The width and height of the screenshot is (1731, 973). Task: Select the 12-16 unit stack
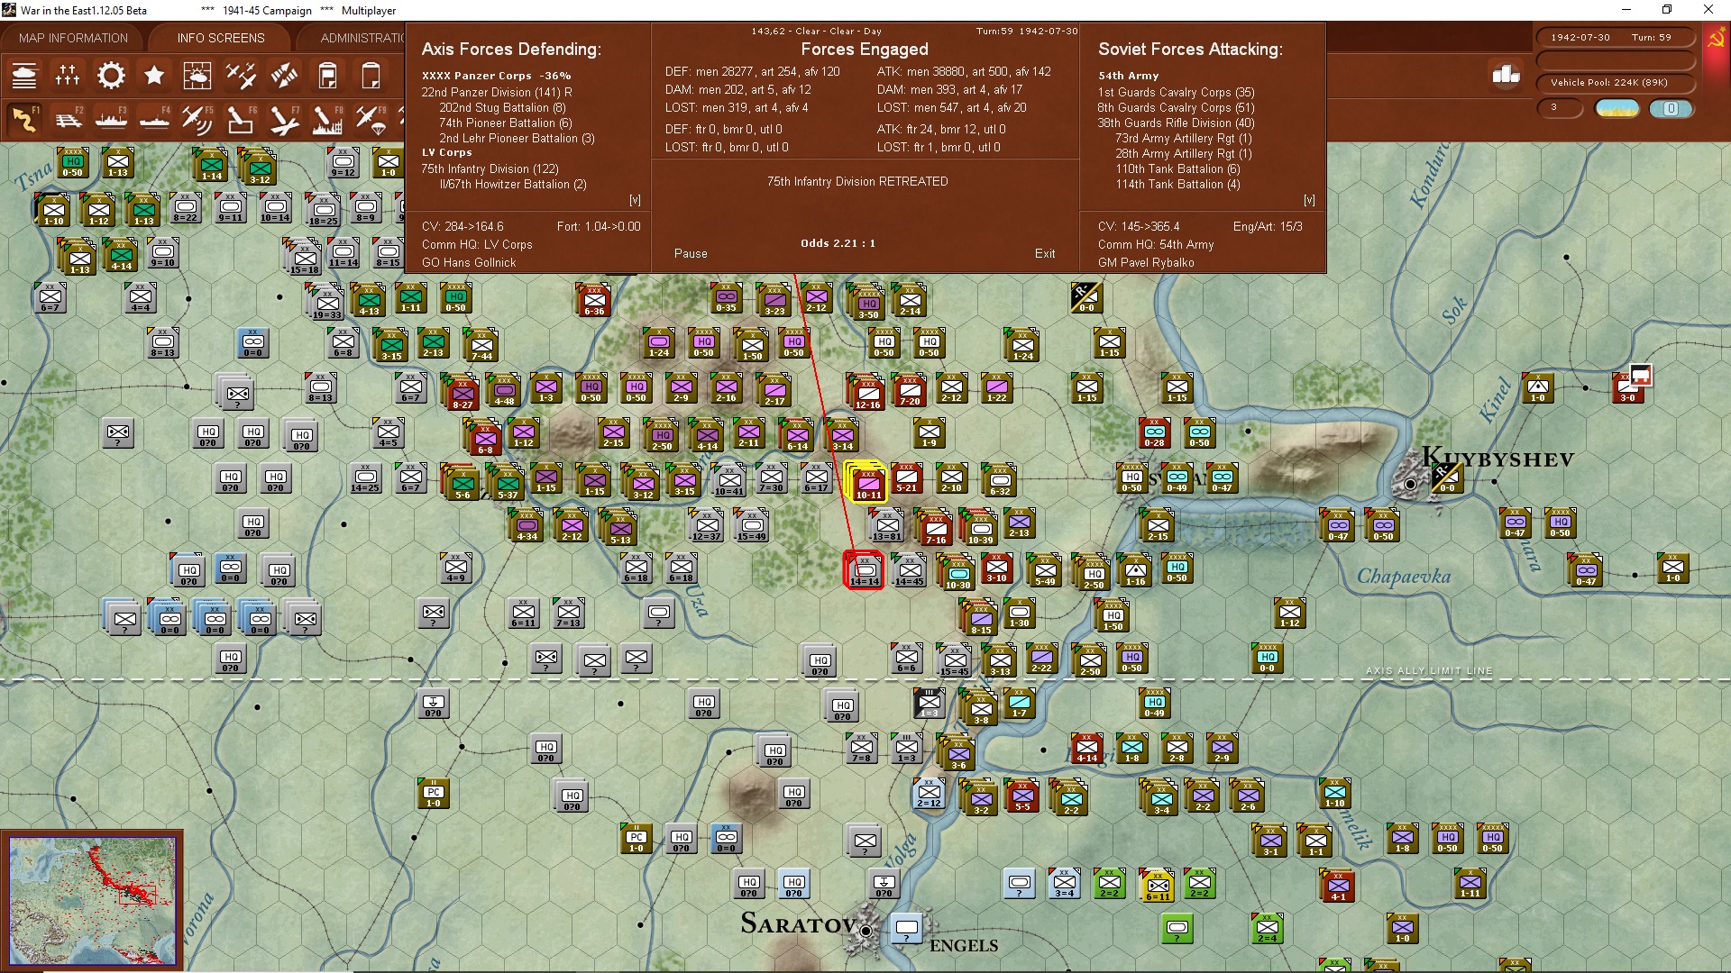click(866, 393)
